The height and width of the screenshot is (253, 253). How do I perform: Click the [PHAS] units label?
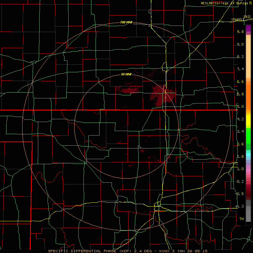pos(238,19)
